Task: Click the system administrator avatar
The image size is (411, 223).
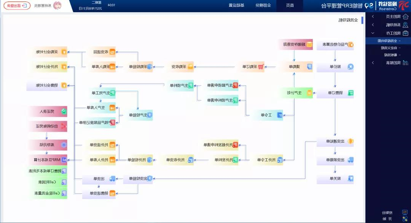Action: [57, 5]
